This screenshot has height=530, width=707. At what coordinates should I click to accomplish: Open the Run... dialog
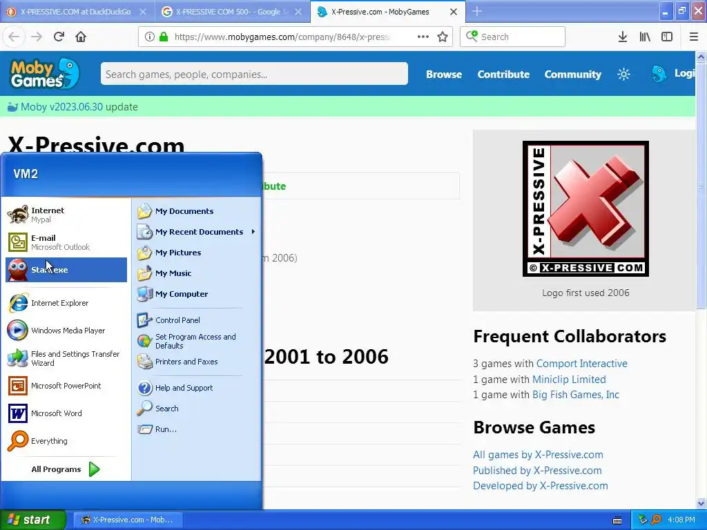(x=196, y=429)
